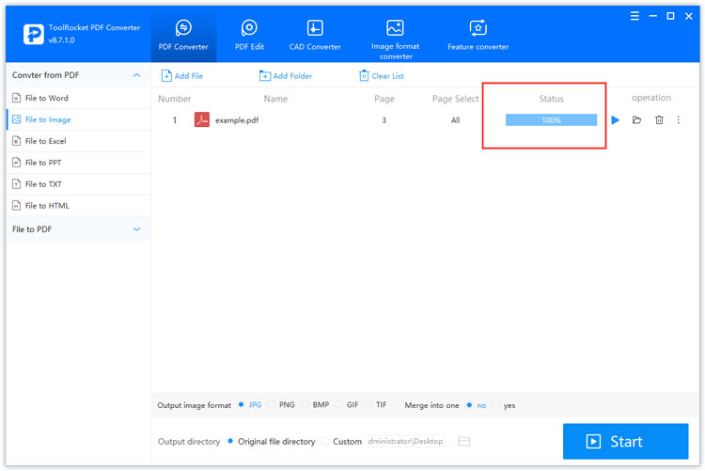This screenshot has height=471, width=705.
Task: Click the ToolRocket logo icon
Action: pyautogui.click(x=33, y=34)
